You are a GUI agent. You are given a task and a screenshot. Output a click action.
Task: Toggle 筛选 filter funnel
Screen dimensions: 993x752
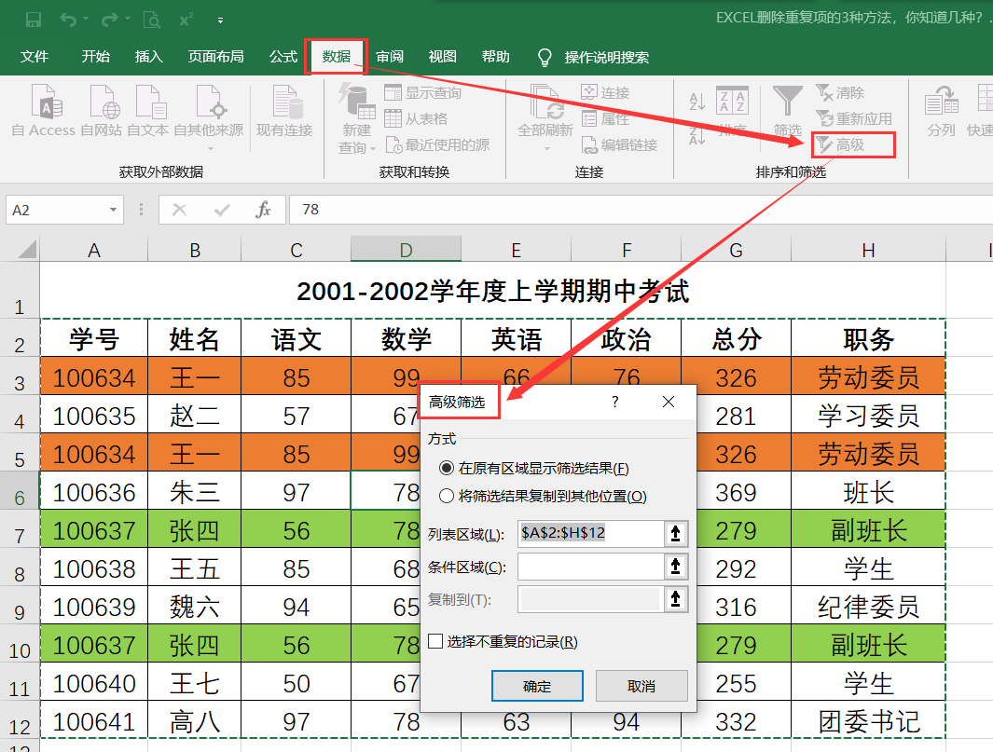tap(788, 111)
